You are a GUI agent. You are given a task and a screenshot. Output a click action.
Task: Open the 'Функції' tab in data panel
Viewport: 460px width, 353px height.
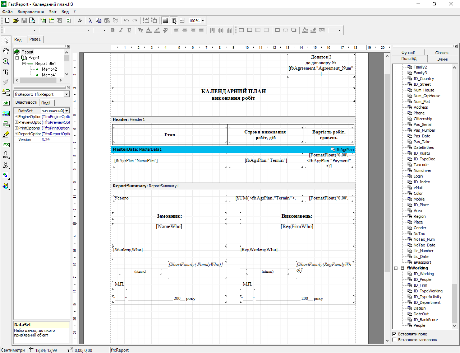coord(408,53)
